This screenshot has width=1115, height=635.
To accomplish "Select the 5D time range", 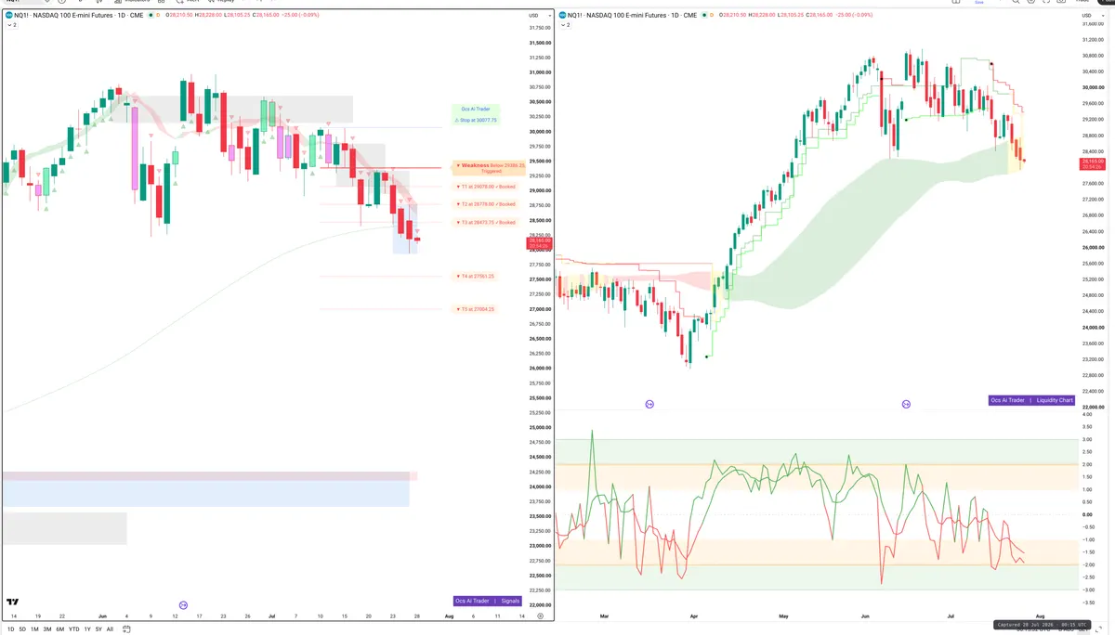I will (x=22, y=629).
